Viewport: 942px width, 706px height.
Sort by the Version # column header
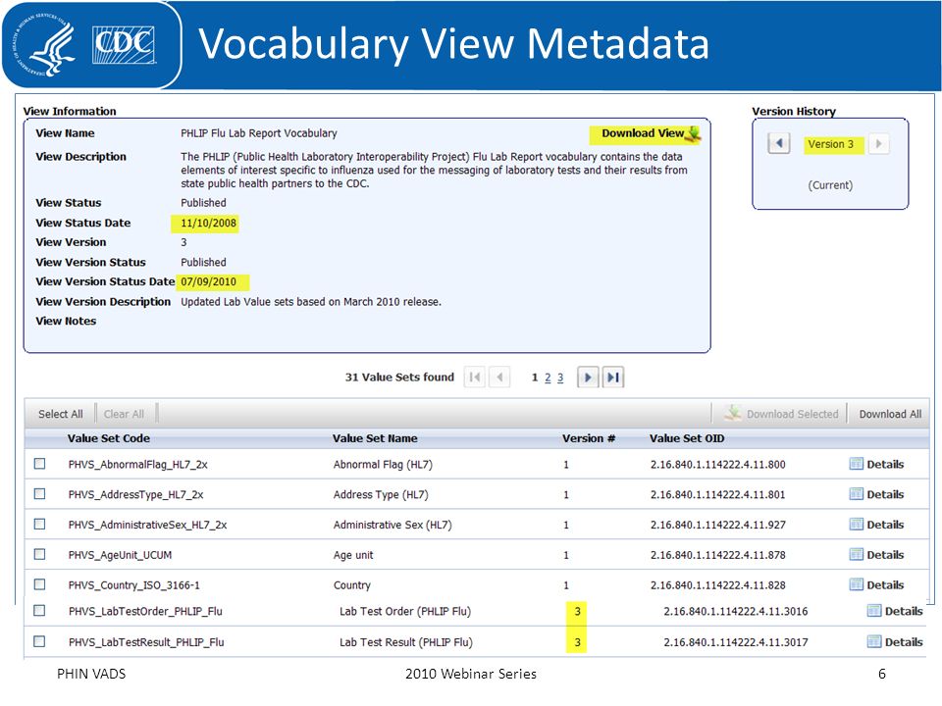[x=589, y=438]
